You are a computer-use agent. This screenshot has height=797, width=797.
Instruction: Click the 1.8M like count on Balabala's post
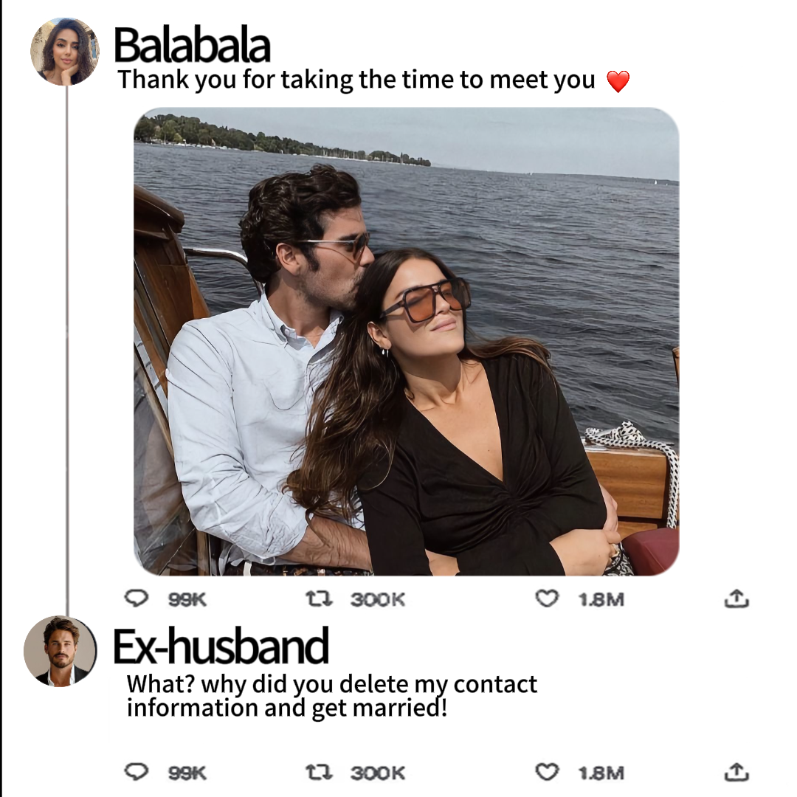[x=601, y=600]
